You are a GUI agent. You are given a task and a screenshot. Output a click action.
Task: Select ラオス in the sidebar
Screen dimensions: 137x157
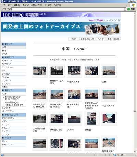(14, 87)
